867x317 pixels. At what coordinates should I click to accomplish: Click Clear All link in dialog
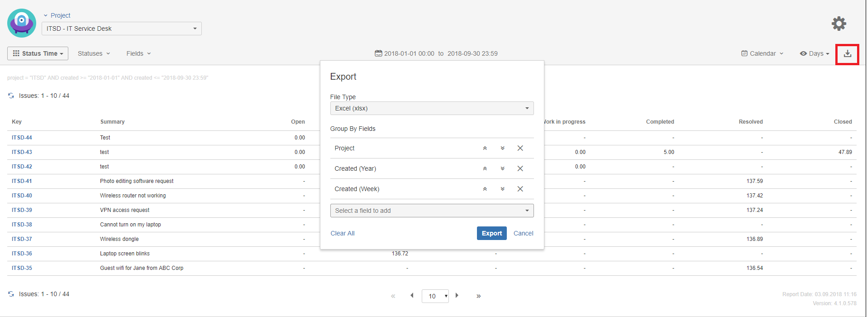(x=342, y=233)
